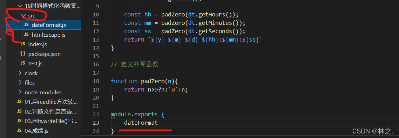399x138 pixels.
Task: Click variable hh on line 10
Action: coord(148,14)
